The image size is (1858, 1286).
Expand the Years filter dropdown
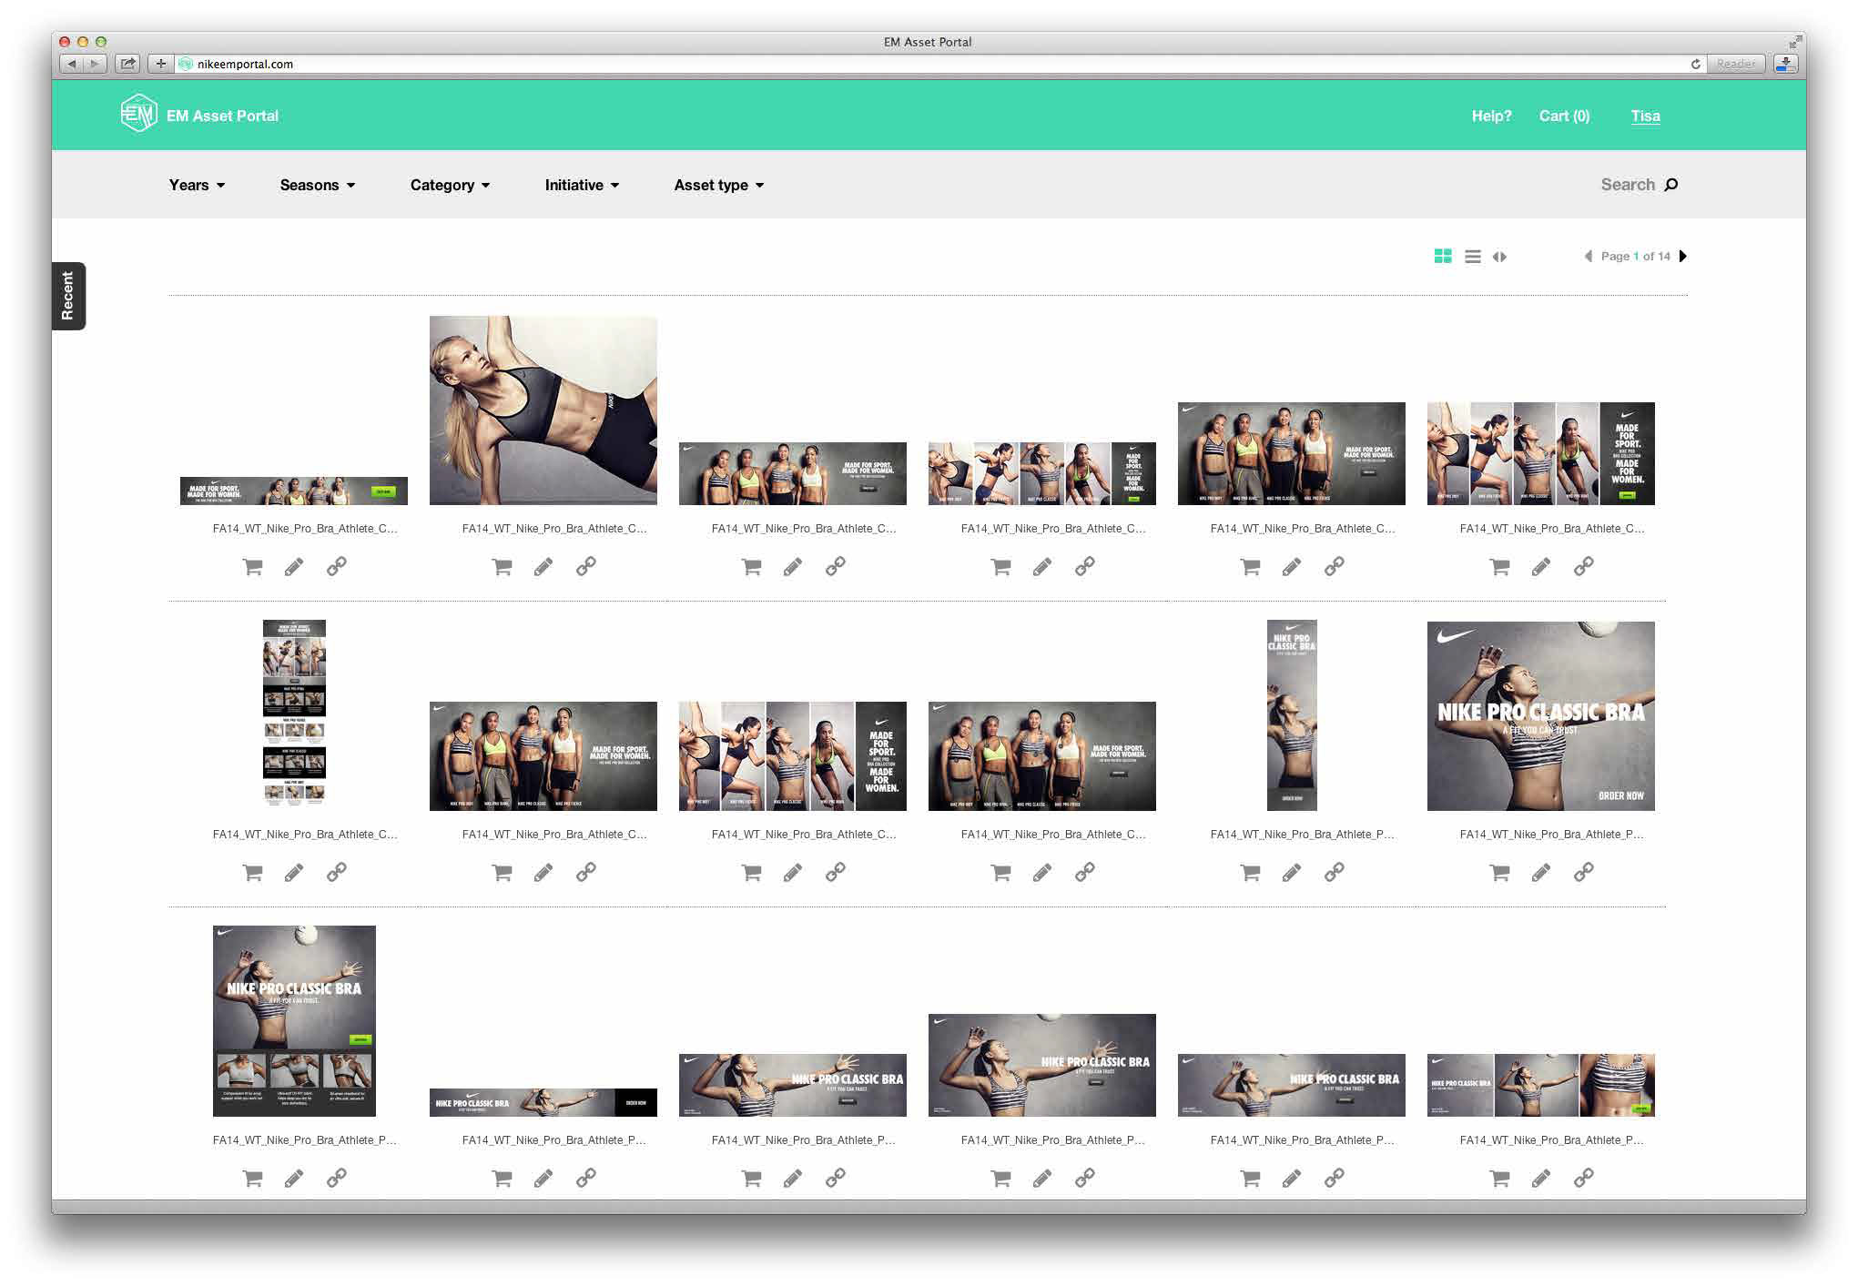click(x=197, y=185)
